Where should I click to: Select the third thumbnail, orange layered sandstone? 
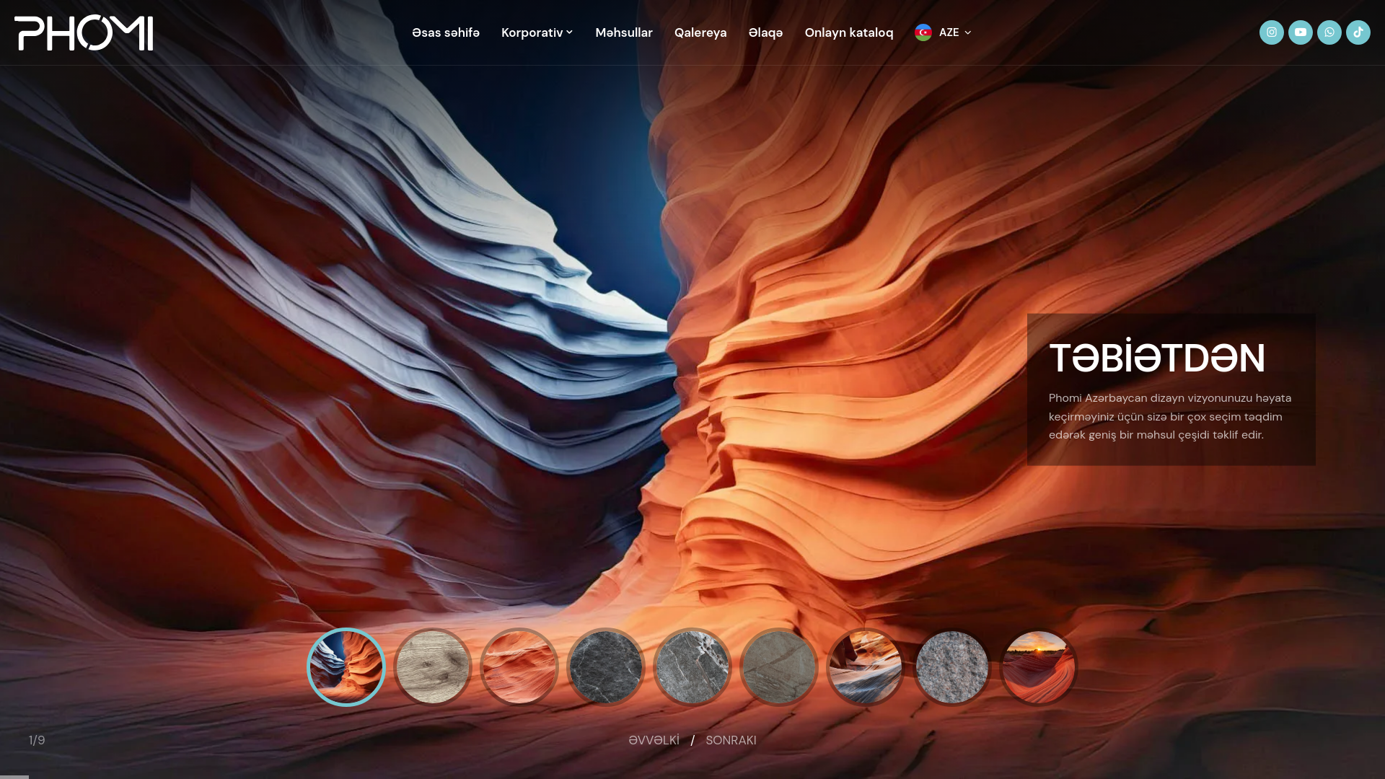(519, 667)
